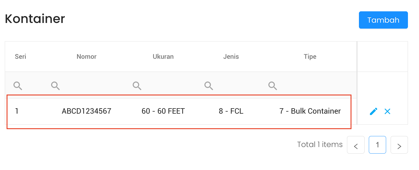Sort by the Tipe column header

[x=310, y=57]
